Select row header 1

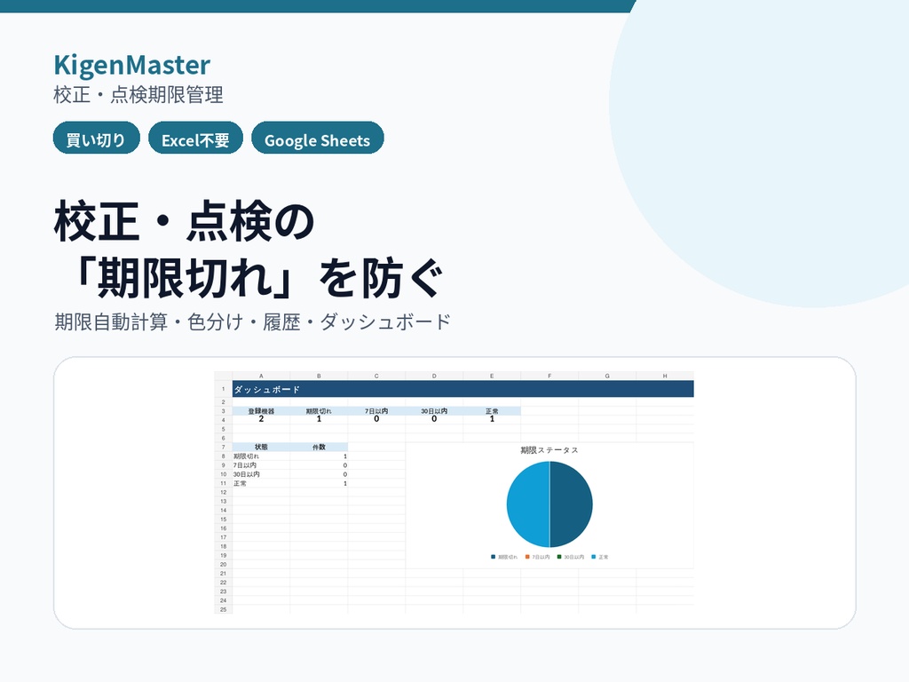click(x=223, y=389)
